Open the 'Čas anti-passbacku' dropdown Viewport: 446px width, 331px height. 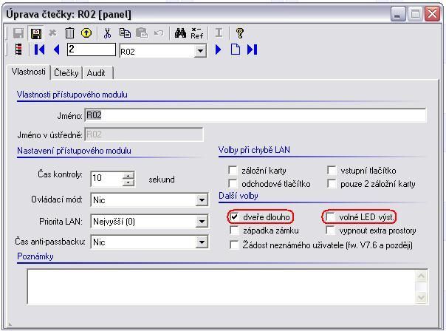pos(202,242)
